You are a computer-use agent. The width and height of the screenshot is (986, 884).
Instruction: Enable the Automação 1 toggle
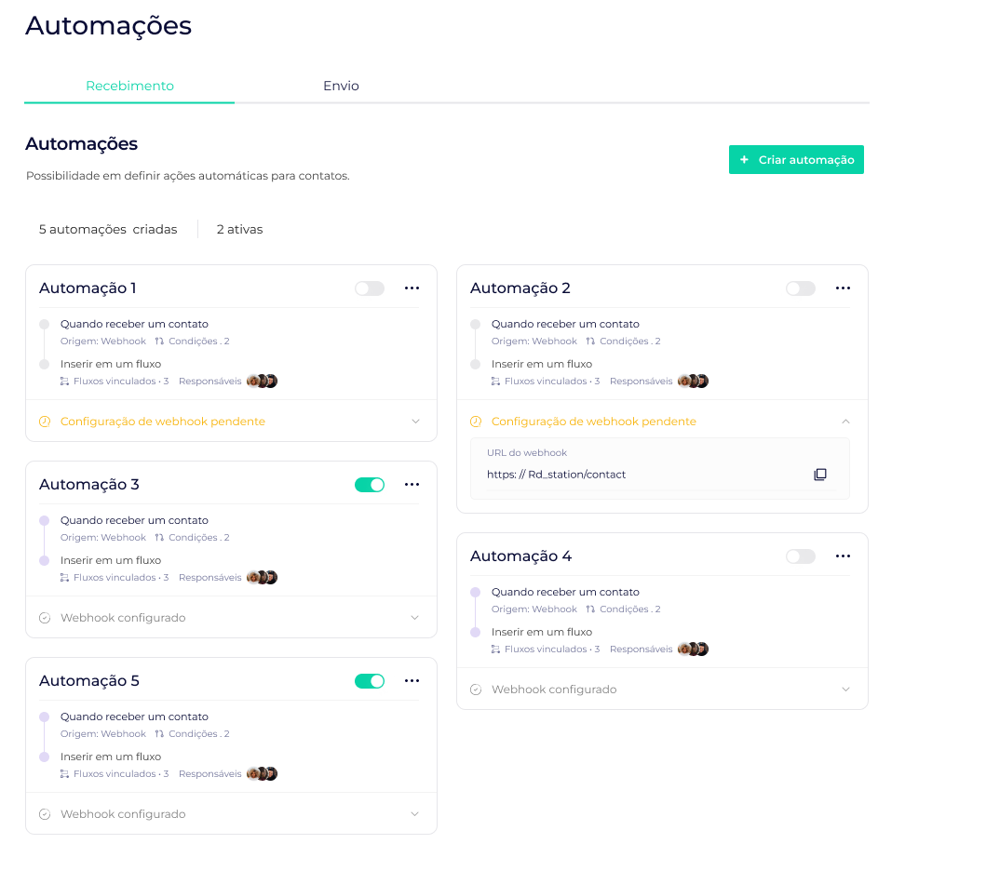(x=370, y=288)
